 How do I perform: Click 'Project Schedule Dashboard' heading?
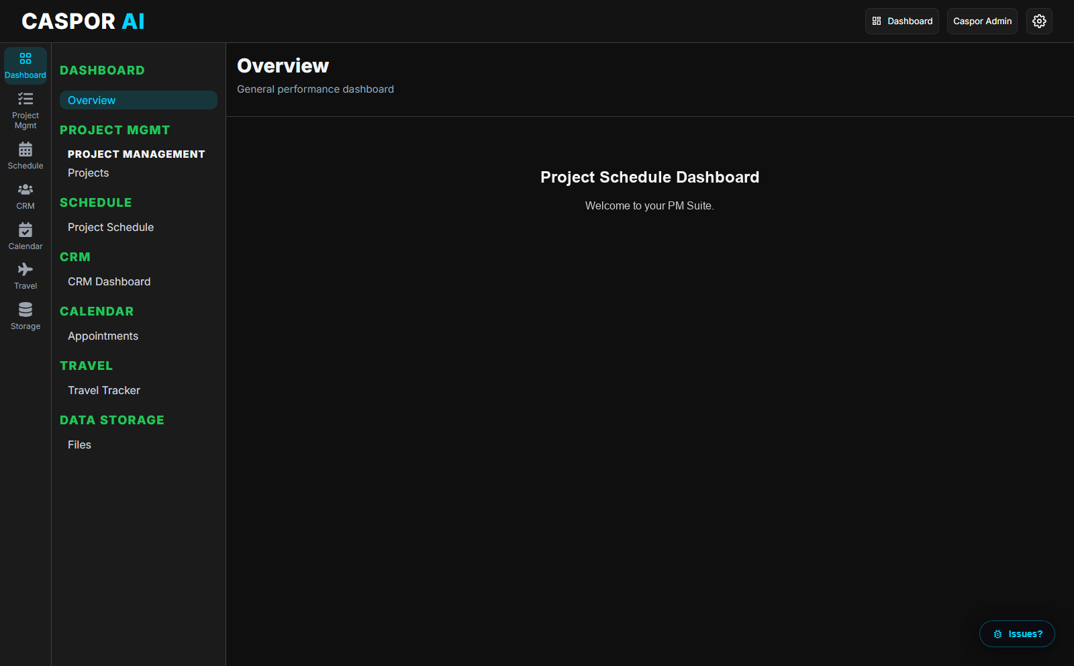650,177
